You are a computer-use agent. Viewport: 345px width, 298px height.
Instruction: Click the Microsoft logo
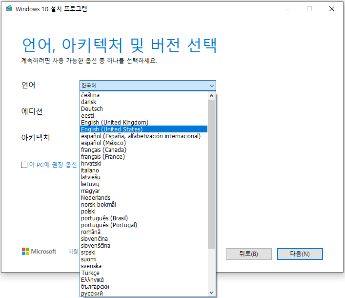39,251
